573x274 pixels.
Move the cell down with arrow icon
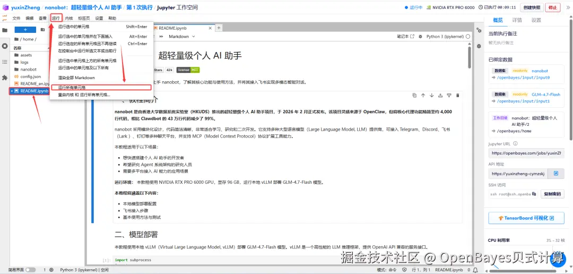click(431, 96)
